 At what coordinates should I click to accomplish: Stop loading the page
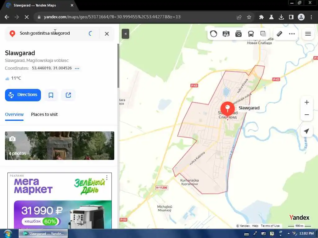click(27, 17)
